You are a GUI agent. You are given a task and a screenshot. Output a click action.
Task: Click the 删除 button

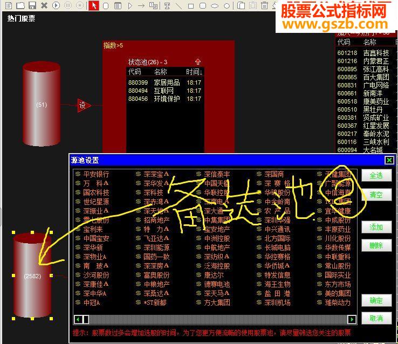[376, 245]
